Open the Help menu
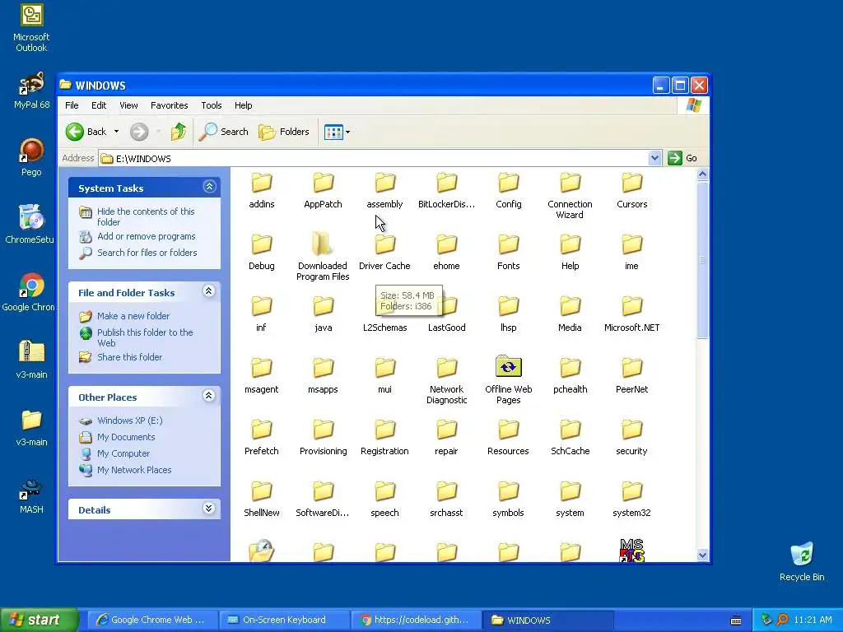The image size is (843, 632). 243,105
